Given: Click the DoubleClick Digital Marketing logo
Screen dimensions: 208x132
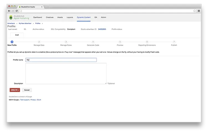Looking at the screenshot, I should tap(19, 17).
